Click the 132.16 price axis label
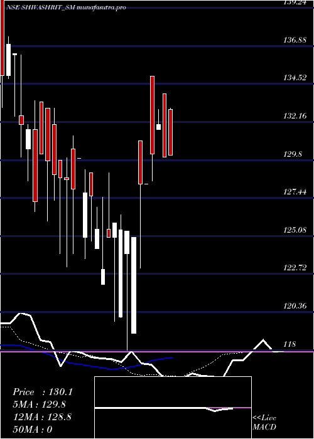314x439 pixels. (295, 116)
